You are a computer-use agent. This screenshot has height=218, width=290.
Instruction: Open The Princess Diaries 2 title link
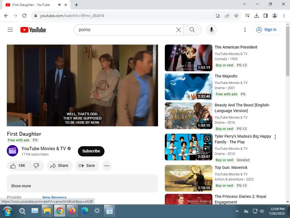(x=240, y=199)
